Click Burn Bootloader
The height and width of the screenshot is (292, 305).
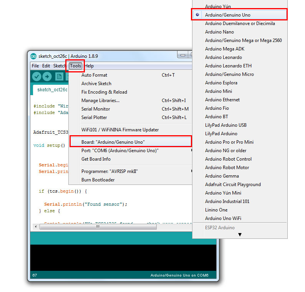coord(131,180)
